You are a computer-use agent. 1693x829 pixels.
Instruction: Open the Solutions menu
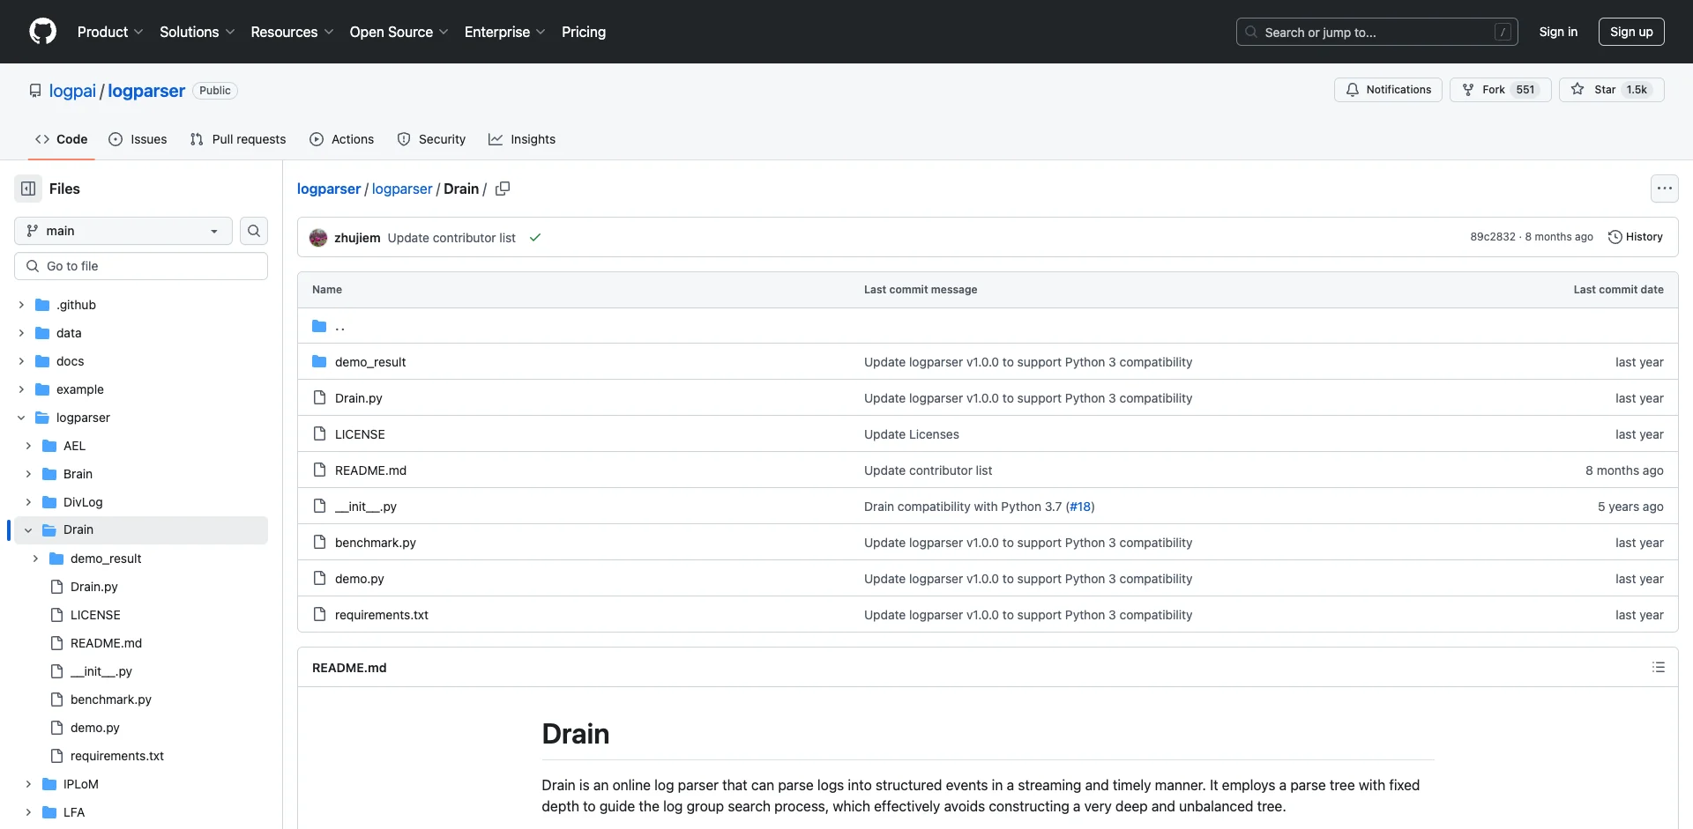pos(198,32)
